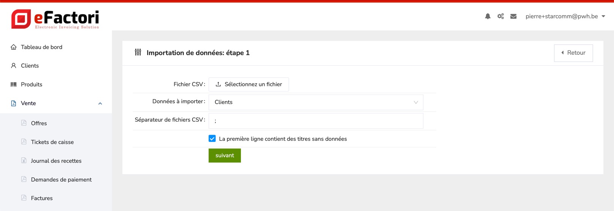
Task: Go to Tickets de caisse
Action: click(x=52, y=142)
